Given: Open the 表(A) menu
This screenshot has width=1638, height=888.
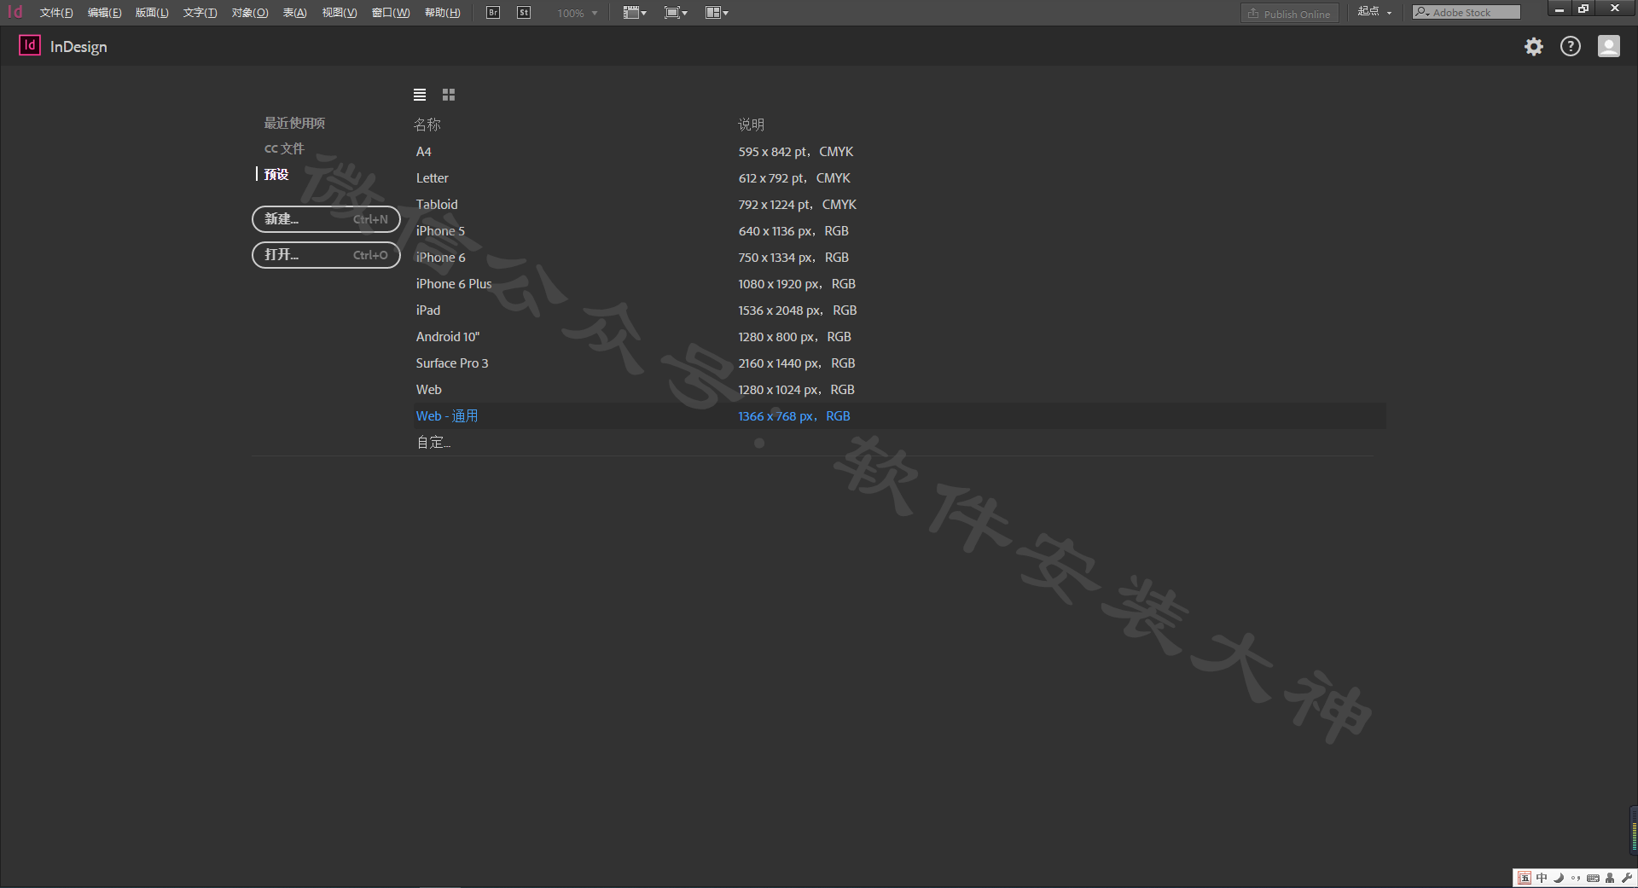Looking at the screenshot, I should 295,13.
